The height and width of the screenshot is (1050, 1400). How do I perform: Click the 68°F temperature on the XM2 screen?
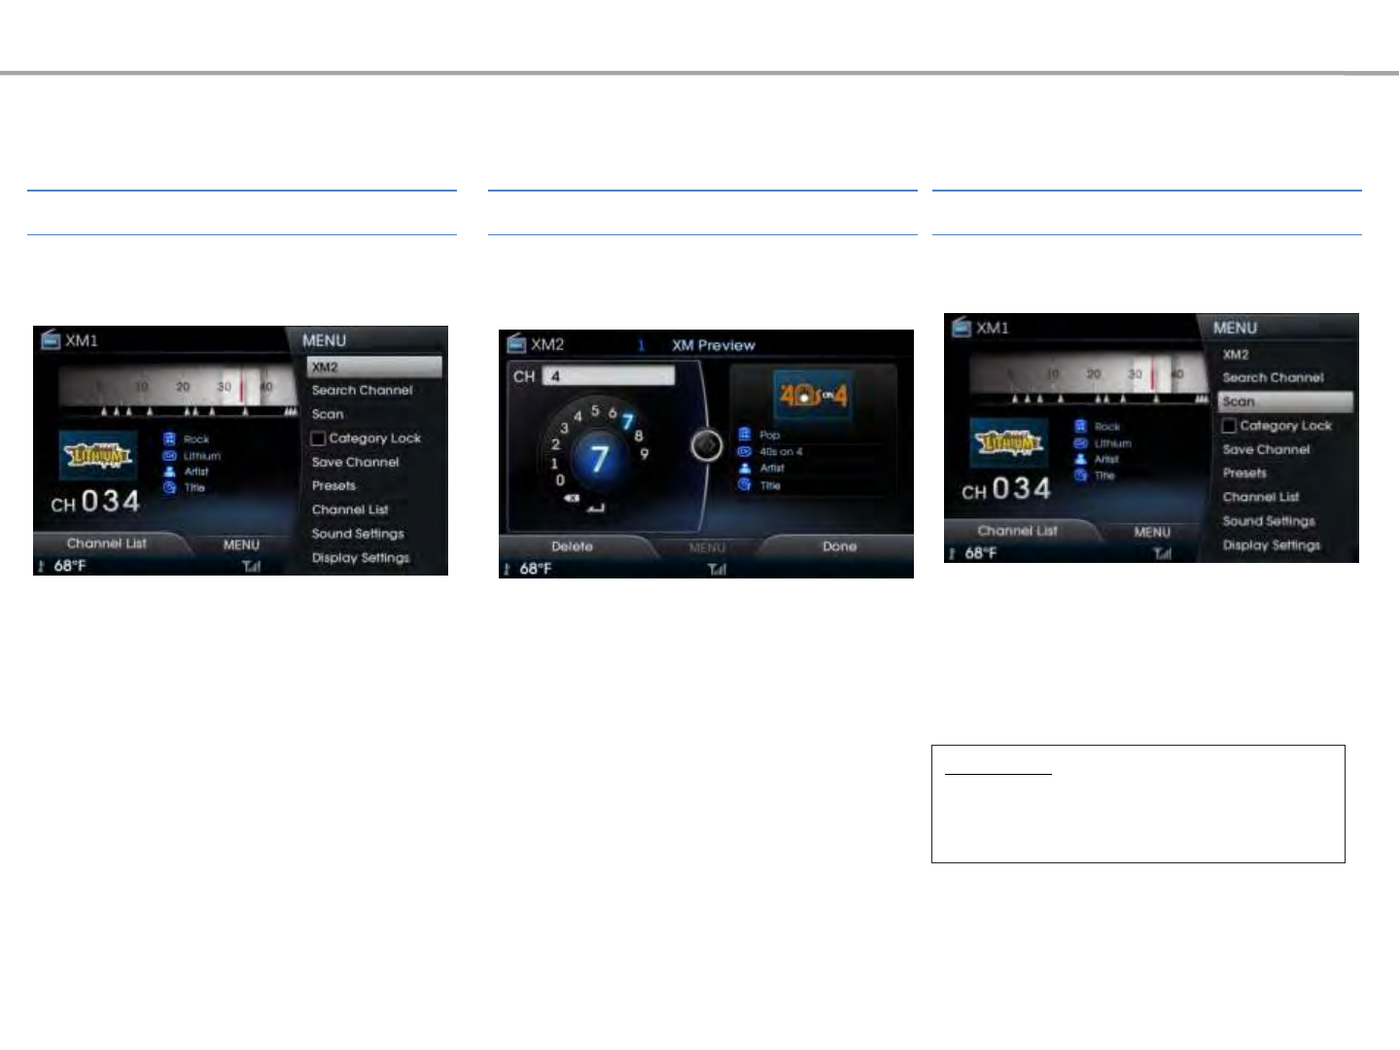tap(536, 569)
